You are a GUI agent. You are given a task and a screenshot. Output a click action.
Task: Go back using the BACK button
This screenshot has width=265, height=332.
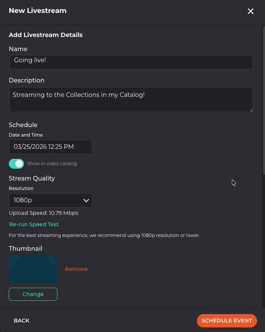pyautogui.click(x=22, y=321)
